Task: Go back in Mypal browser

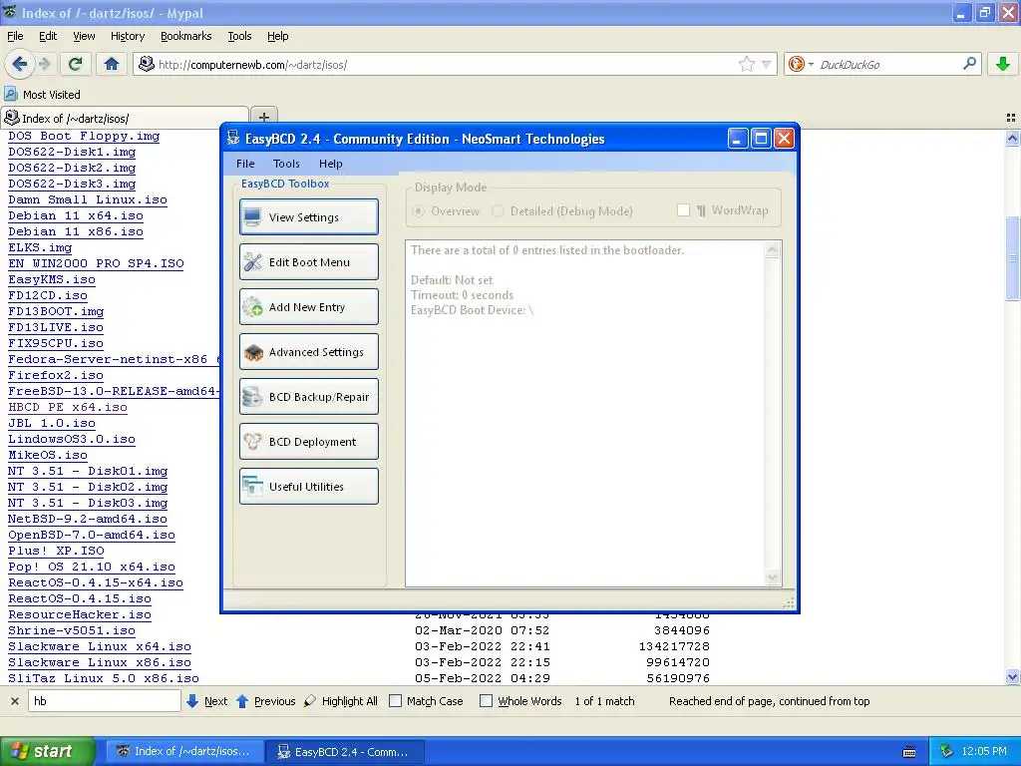Action: click(x=20, y=64)
